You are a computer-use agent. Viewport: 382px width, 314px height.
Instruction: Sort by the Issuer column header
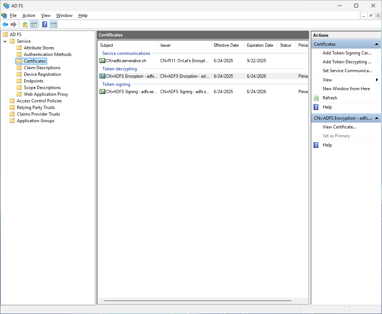point(184,45)
